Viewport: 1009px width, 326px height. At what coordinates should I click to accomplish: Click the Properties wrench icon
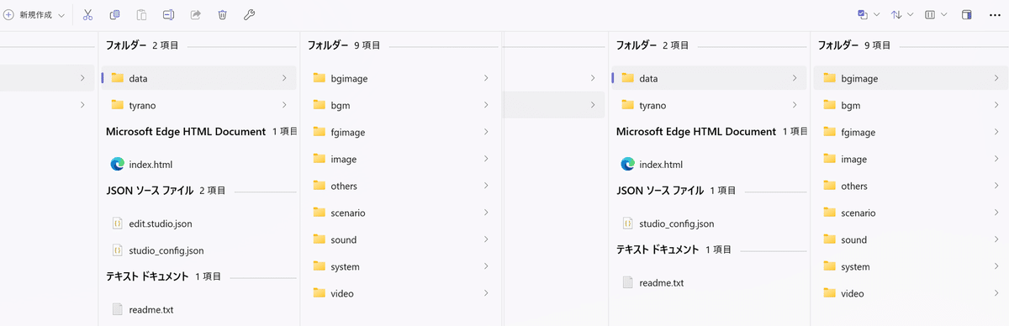(x=249, y=15)
